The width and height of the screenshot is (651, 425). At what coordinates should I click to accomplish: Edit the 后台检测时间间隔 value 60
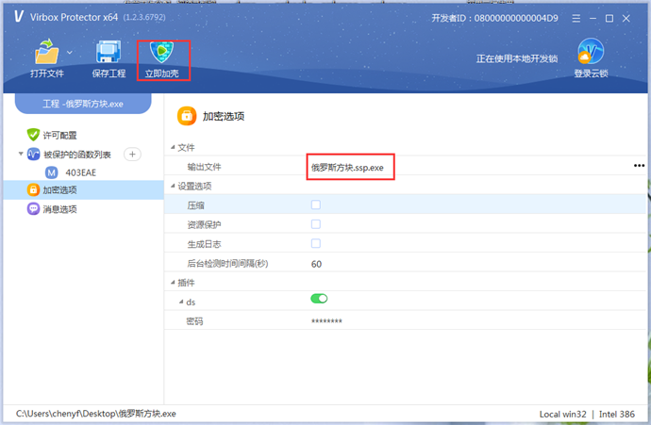(x=316, y=264)
